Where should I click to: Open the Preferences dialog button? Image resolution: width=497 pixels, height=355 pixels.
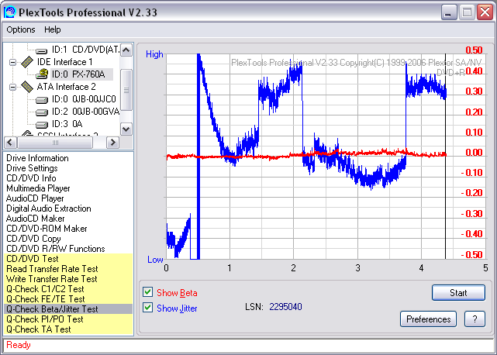click(x=428, y=319)
